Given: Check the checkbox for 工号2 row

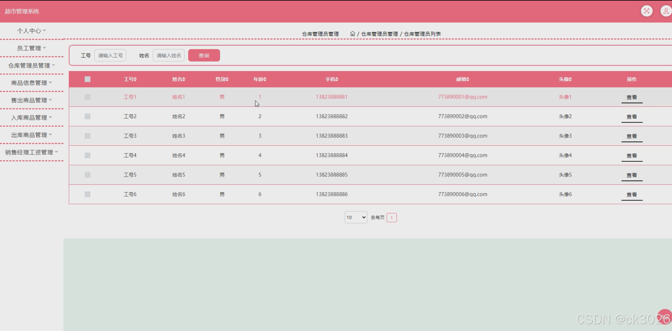Looking at the screenshot, I should pyautogui.click(x=87, y=116).
